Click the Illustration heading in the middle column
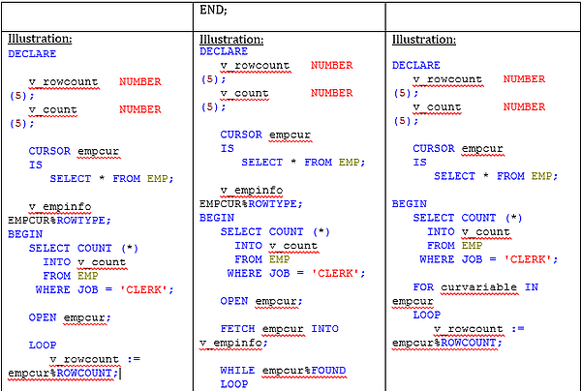Viewport: 581px width, 391px height. pos(231,39)
